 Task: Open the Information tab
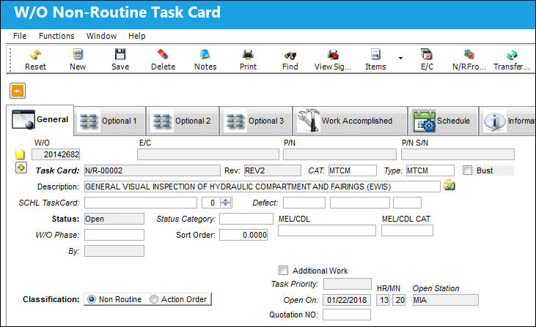click(x=507, y=121)
